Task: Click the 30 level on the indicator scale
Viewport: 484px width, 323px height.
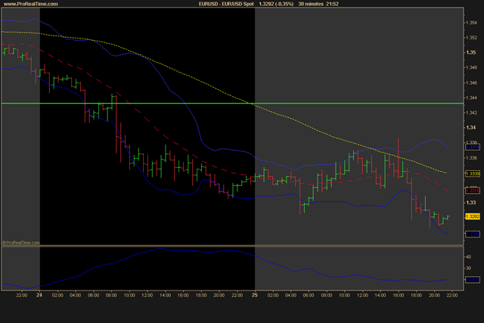Action: pyautogui.click(x=469, y=269)
